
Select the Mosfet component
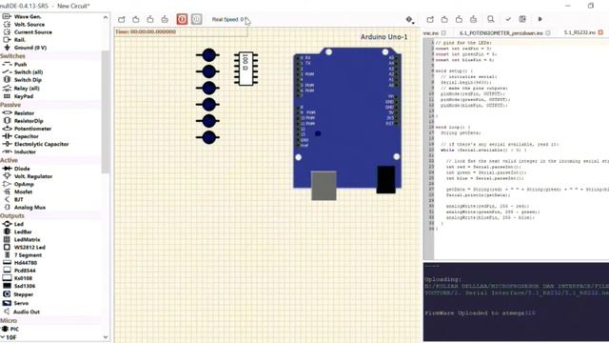tap(23, 192)
